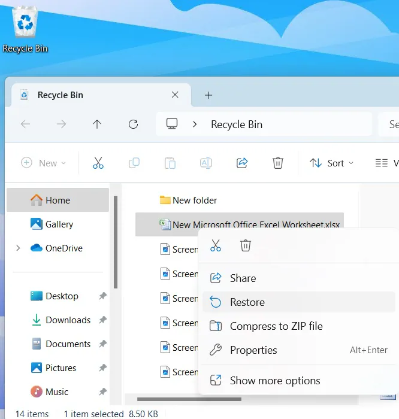
Task: Click the "14 items" status text
Action: pyautogui.click(x=32, y=414)
